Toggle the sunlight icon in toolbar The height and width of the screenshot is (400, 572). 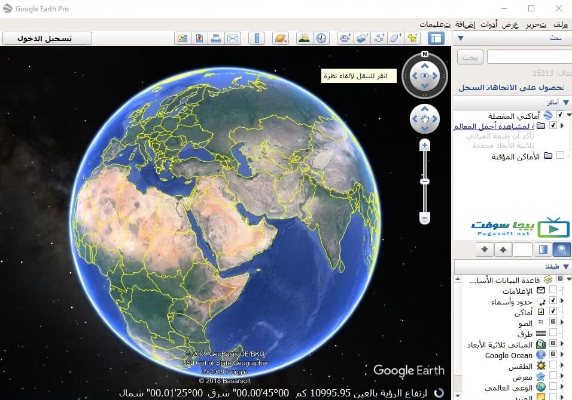pyautogui.click(x=305, y=38)
